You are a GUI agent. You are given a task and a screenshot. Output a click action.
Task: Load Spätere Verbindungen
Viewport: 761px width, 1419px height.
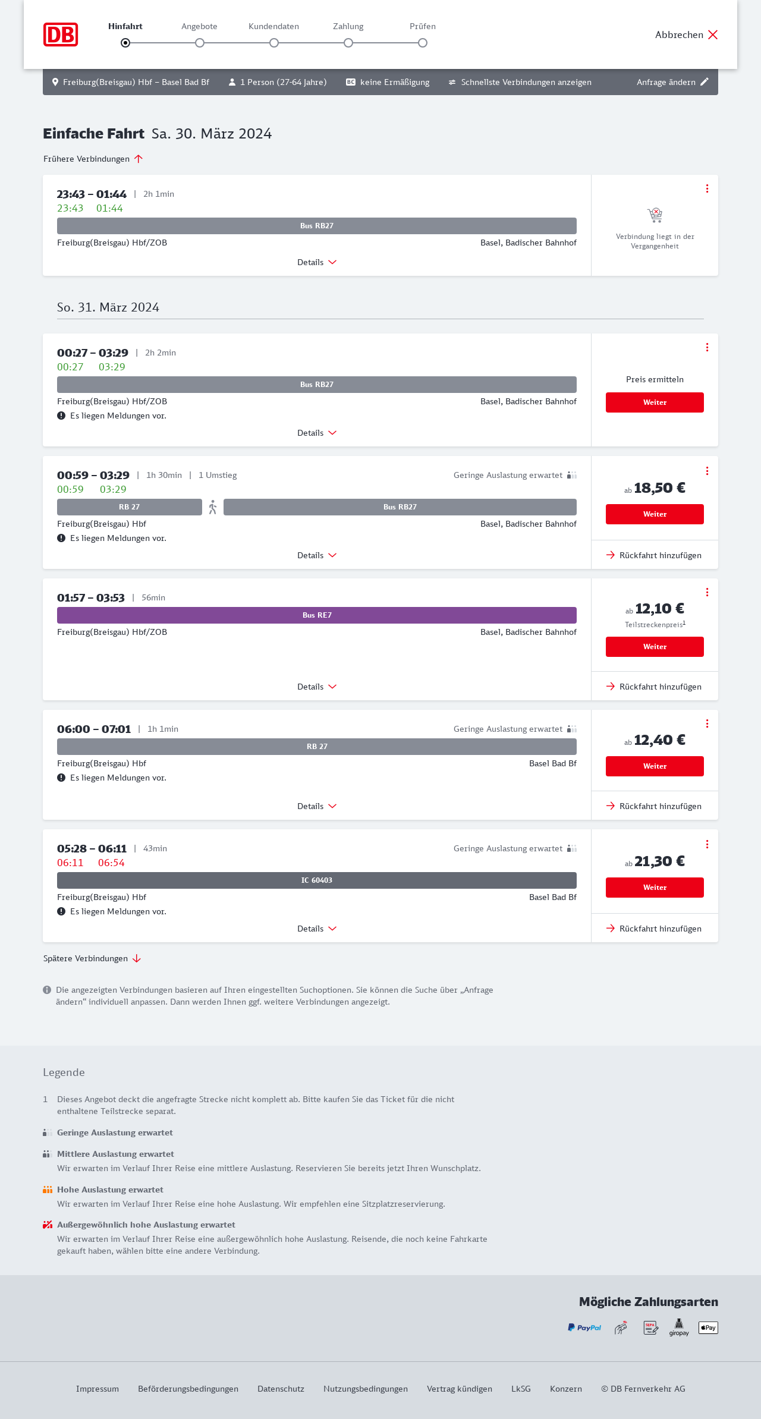pos(92,958)
